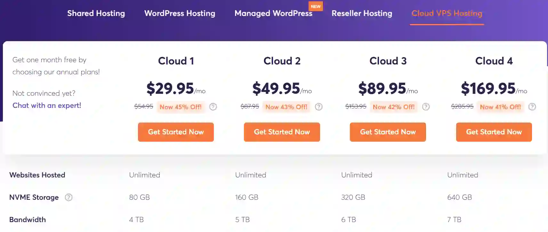The image size is (548, 232).
Task: Open 'Chat with an expert!' link
Action: tap(46, 105)
